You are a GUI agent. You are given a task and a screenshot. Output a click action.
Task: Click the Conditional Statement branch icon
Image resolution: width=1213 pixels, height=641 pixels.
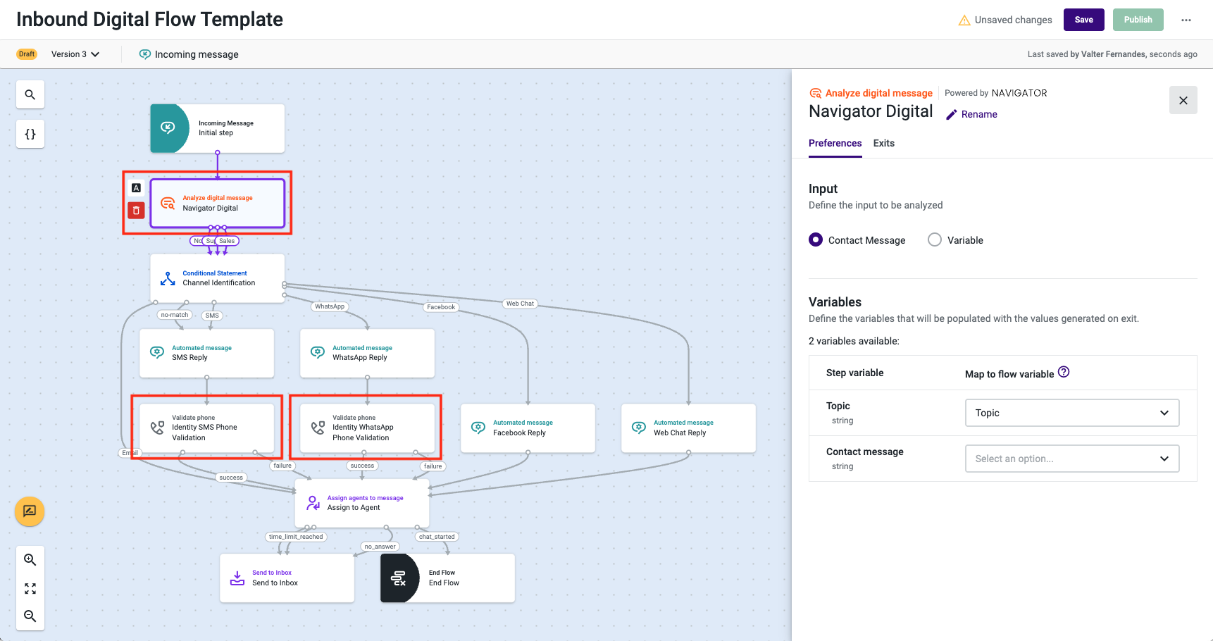[x=168, y=278]
